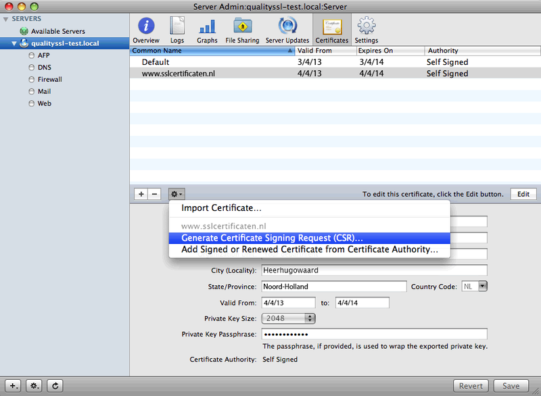Open the Settings gear icon

(x=367, y=26)
